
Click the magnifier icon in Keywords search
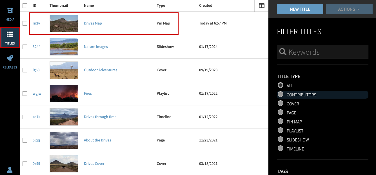coord(282,52)
